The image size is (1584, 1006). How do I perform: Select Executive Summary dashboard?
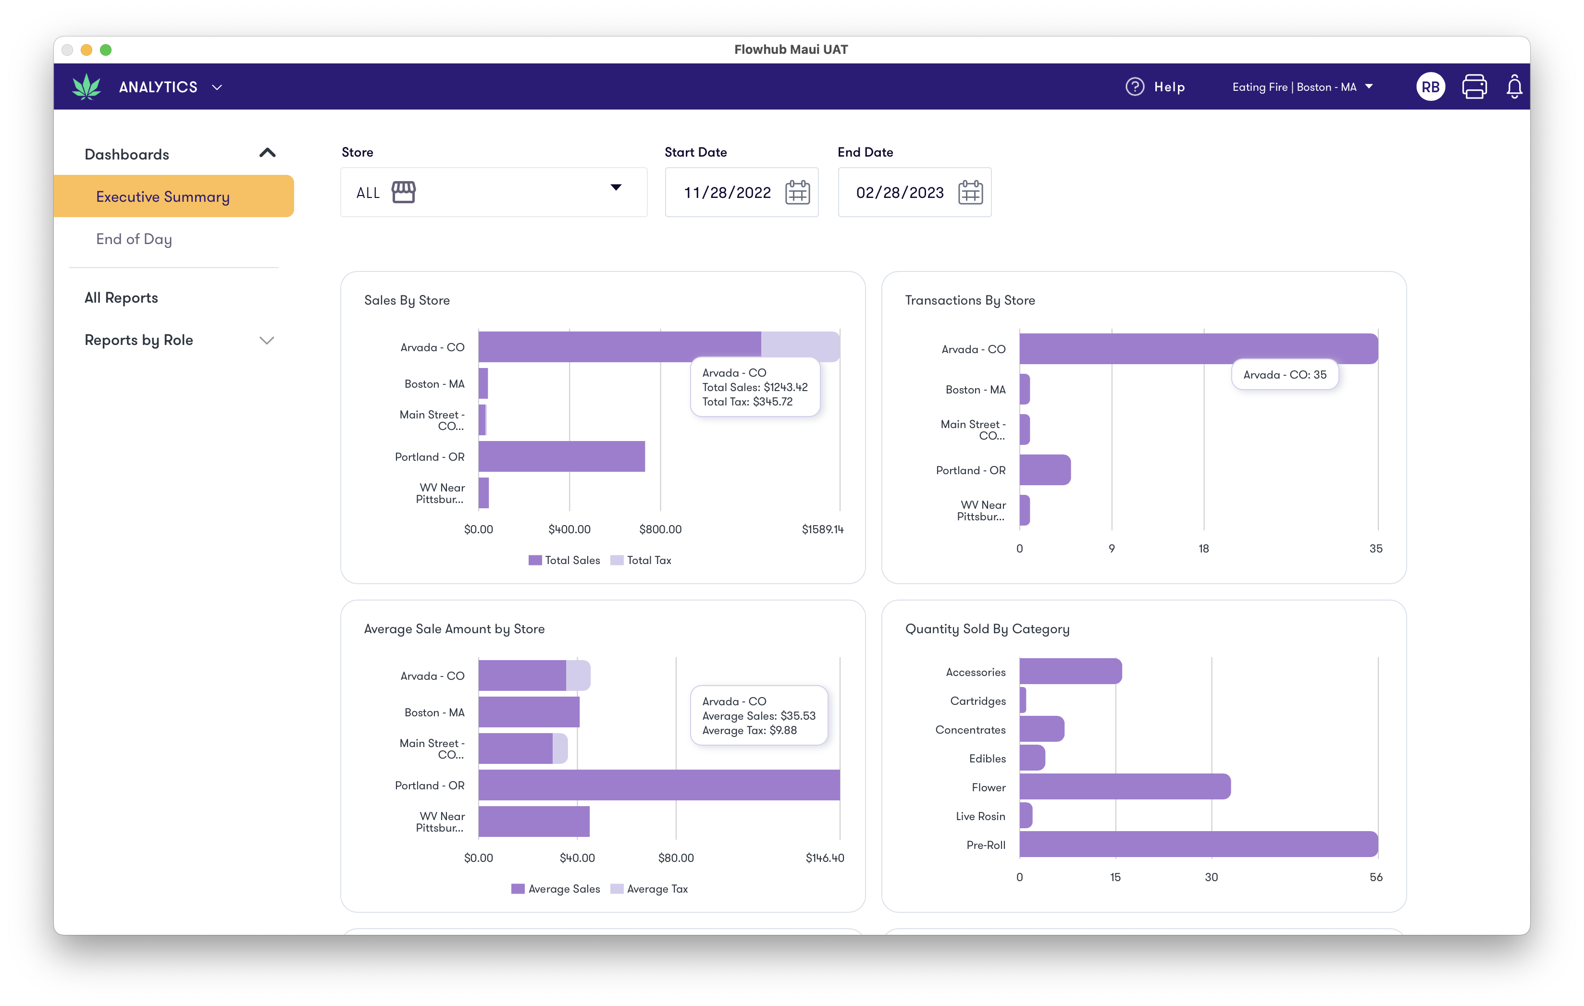pyautogui.click(x=173, y=196)
